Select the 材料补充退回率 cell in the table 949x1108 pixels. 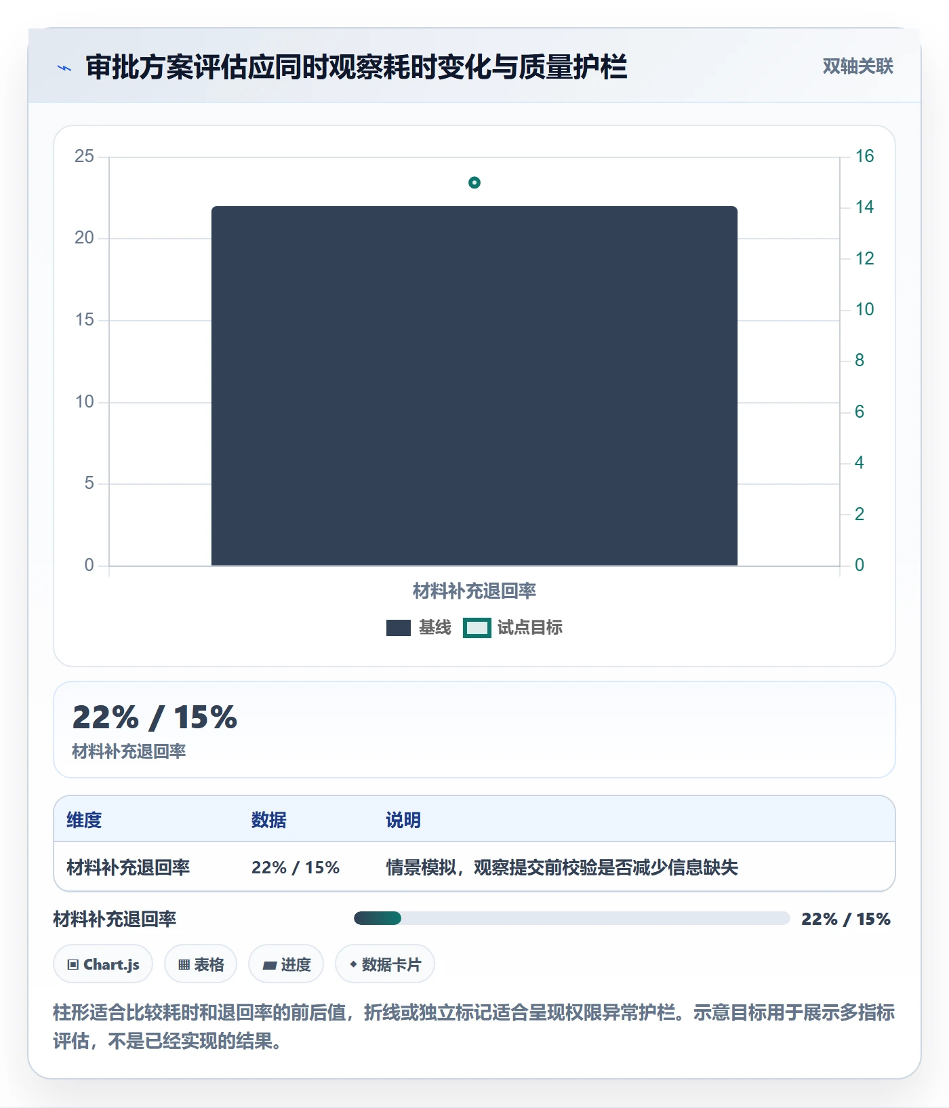click(128, 867)
